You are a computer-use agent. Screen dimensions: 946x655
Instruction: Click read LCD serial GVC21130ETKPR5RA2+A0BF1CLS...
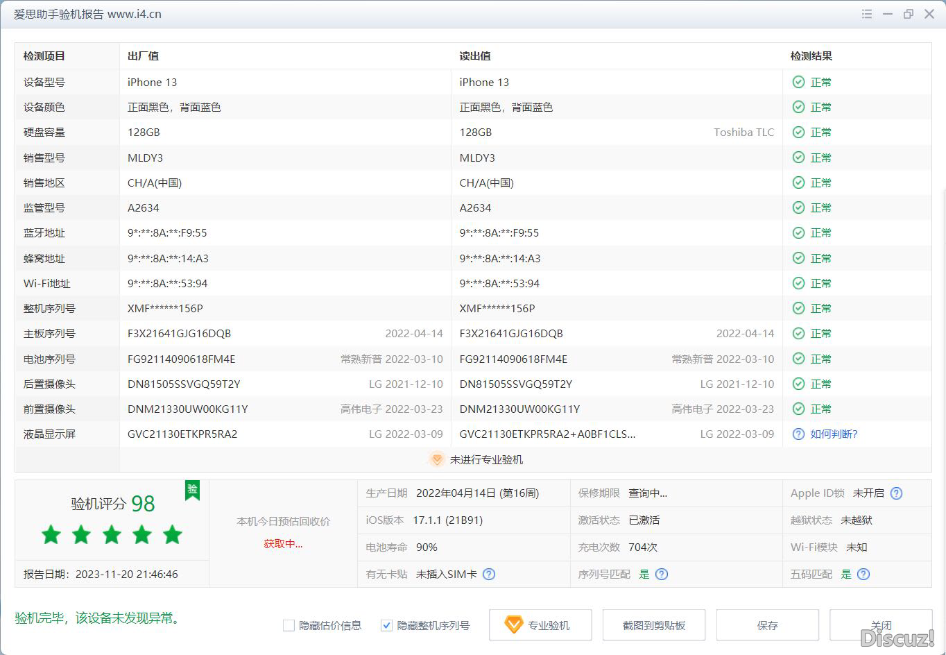[548, 434]
